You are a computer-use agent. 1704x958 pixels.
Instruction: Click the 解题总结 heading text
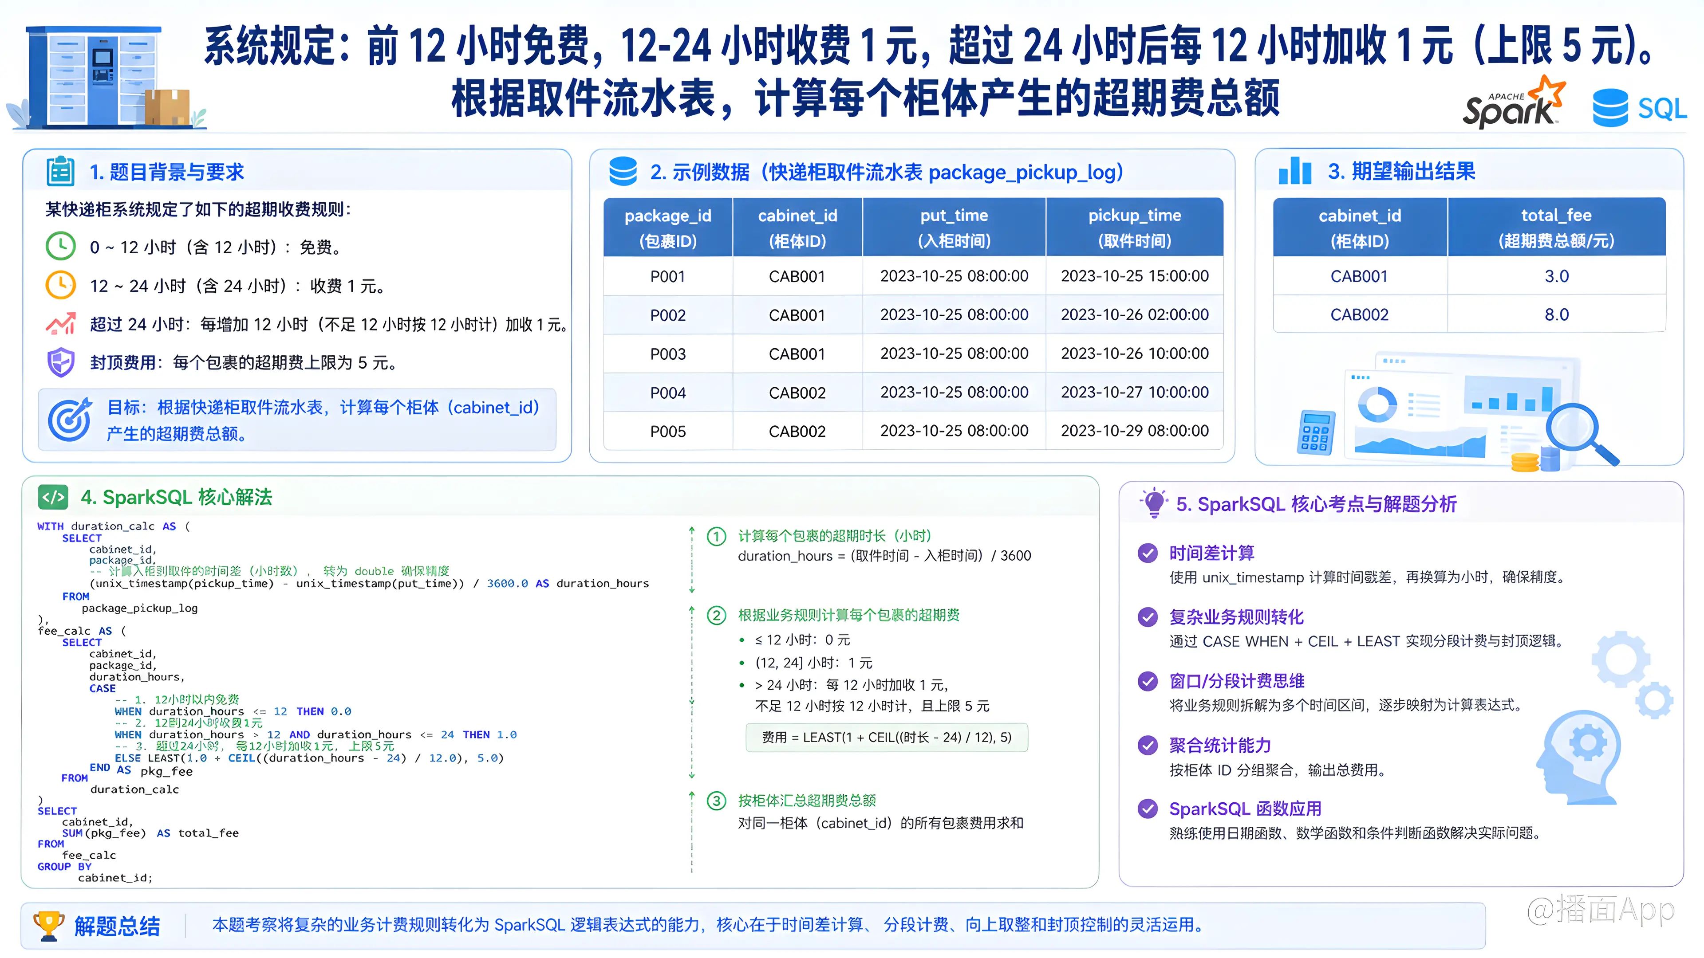point(117,926)
